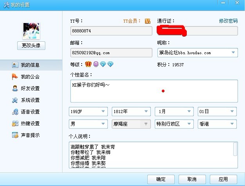Click the second blue diamond level icon
This screenshot has width=245, height=186.
click(110, 64)
